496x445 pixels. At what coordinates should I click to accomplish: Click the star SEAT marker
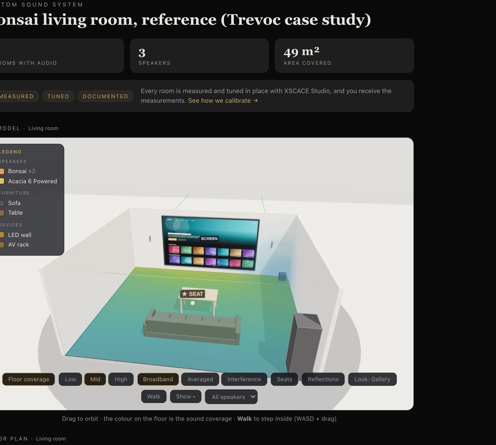(193, 294)
